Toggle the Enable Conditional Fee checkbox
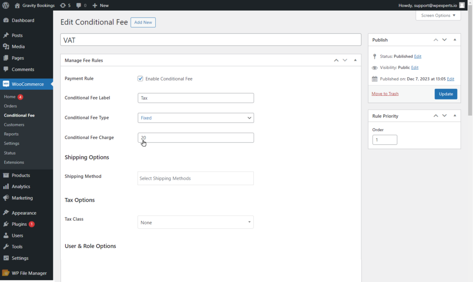473x282 pixels. click(140, 78)
